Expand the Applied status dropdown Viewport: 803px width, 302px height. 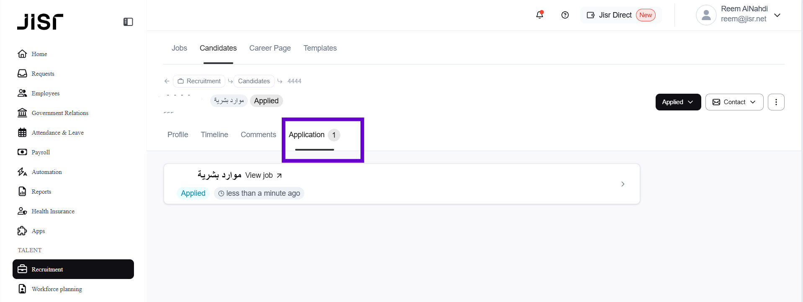click(x=678, y=102)
